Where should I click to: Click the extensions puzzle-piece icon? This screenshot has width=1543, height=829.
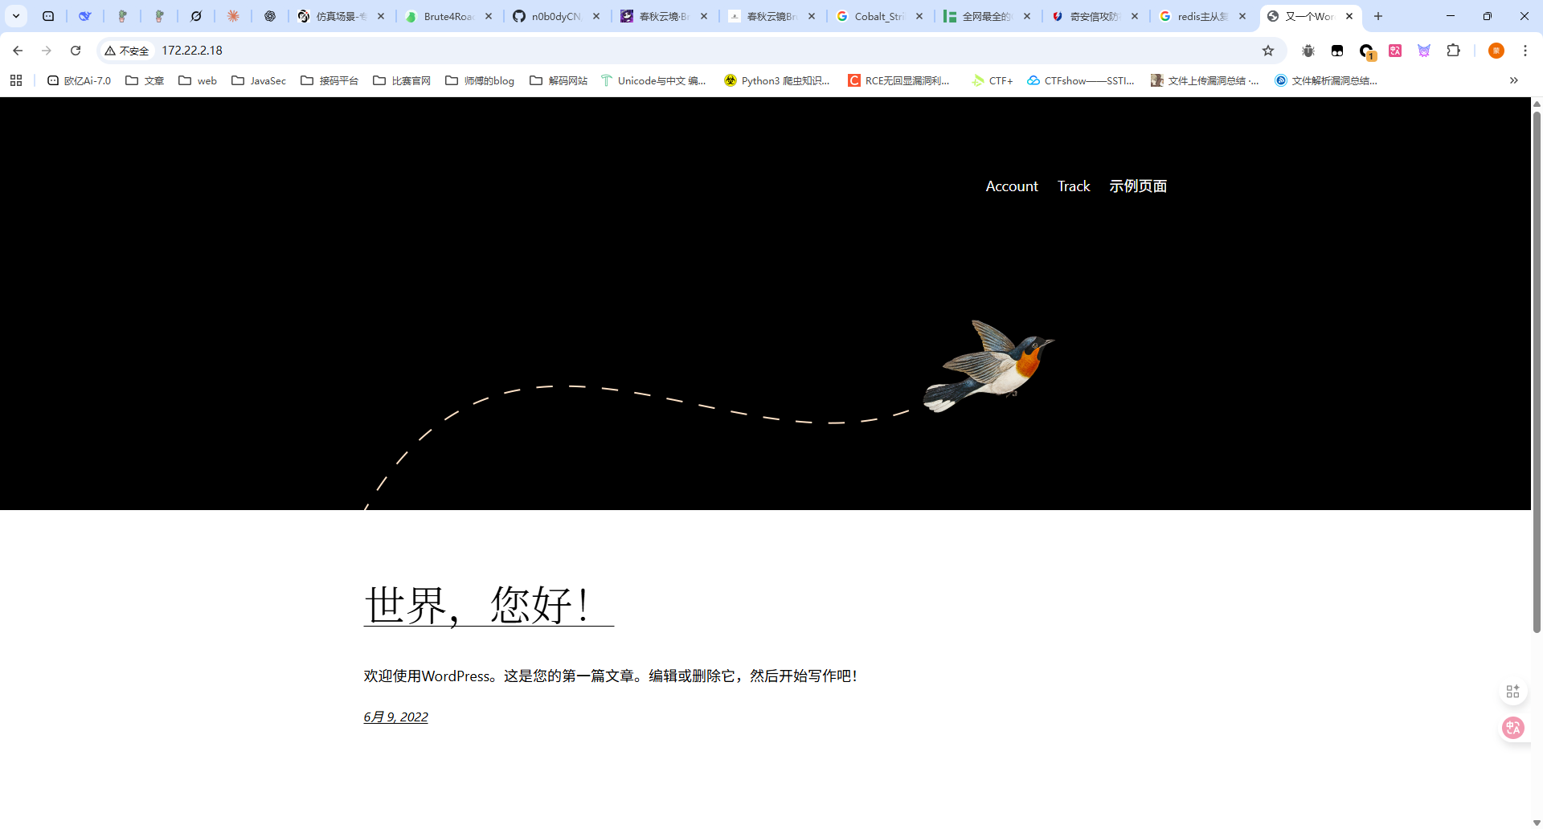coord(1455,50)
